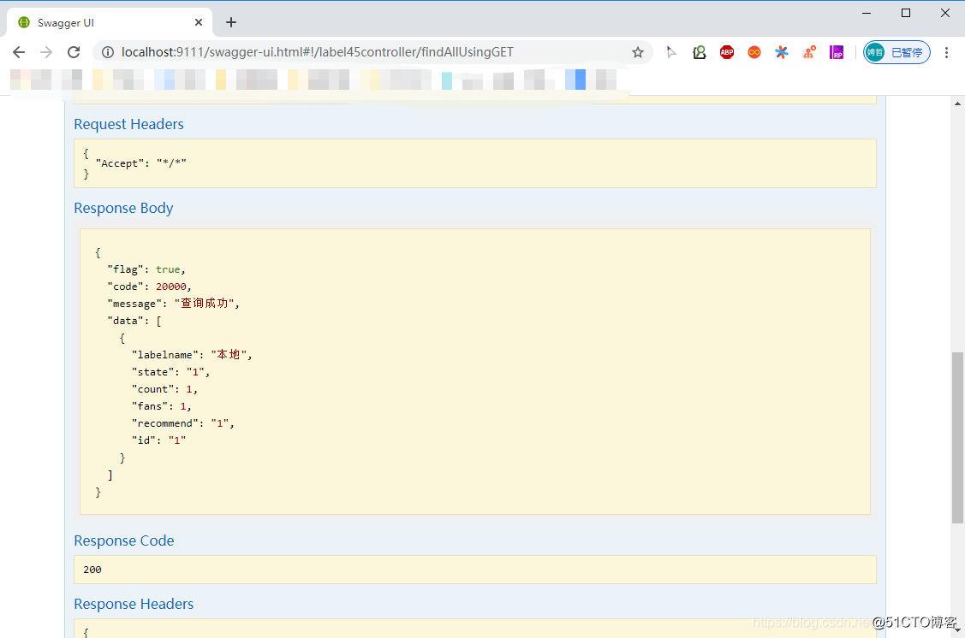This screenshot has width=965, height=638.
Task: Click the Request Headers heading
Action: [x=128, y=124]
